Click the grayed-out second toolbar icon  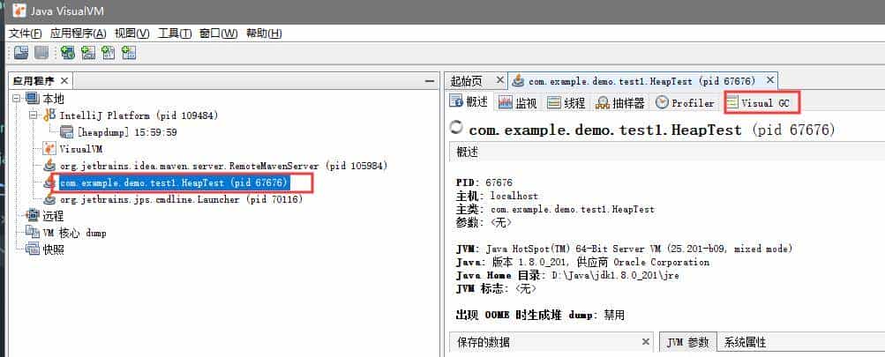[x=41, y=53]
